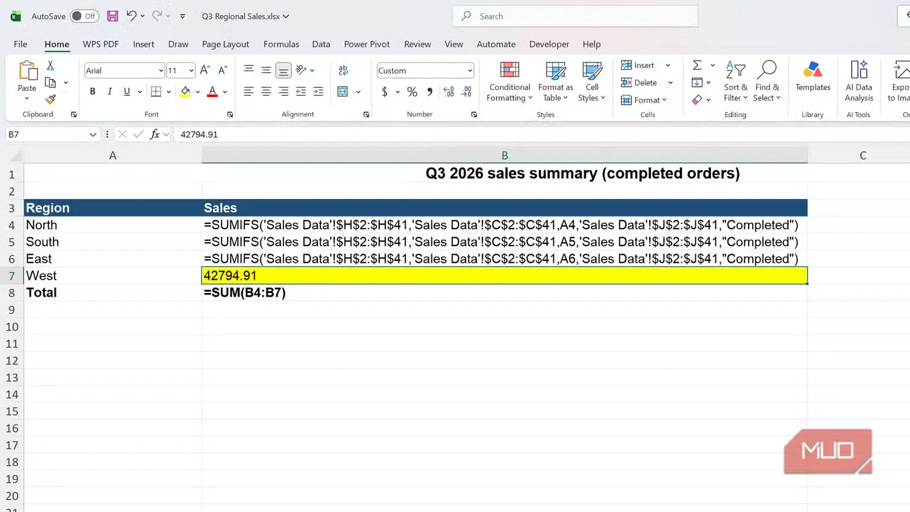Image resolution: width=910 pixels, height=512 pixels.
Task: Apply Percent Style to the cell
Action: coord(412,92)
